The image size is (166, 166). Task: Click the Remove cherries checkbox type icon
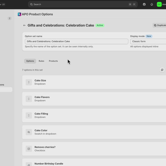tap(29, 149)
